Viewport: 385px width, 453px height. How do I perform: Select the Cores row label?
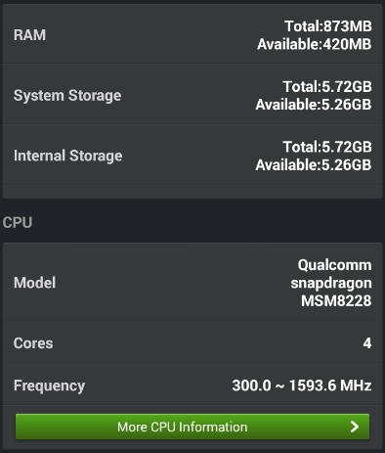pyautogui.click(x=33, y=343)
